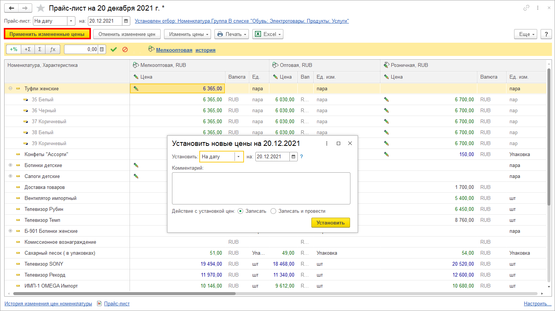Click retail pencil icon in Конфеты "Ассорти" row
The height and width of the screenshot is (311, 555).
(x=386, y=154)
